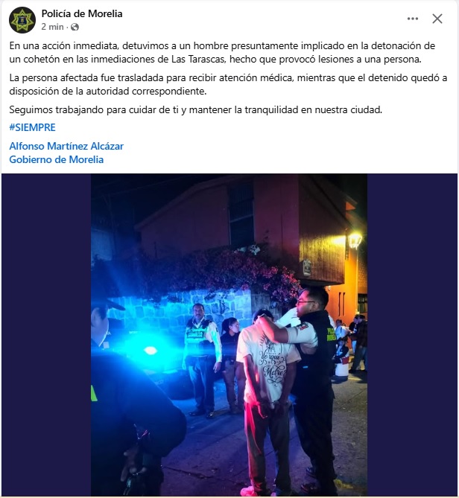Click the globe public audience icon

point(75,28)
